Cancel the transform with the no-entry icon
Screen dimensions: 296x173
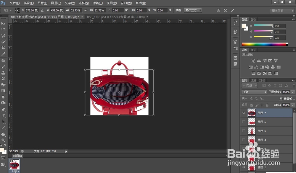click(225, 10)
